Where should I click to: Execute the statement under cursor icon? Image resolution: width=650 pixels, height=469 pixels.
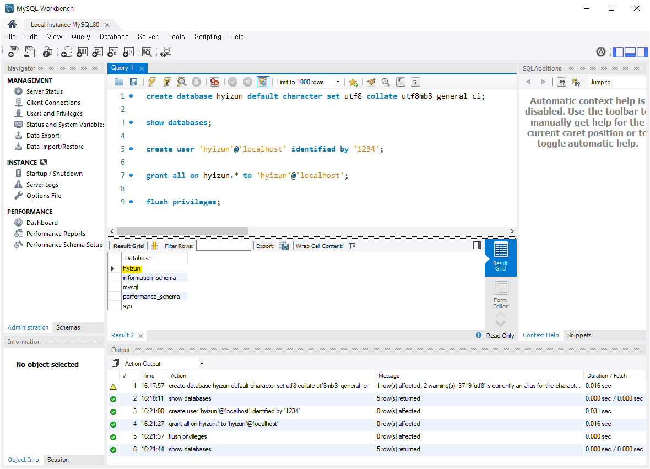167,82
